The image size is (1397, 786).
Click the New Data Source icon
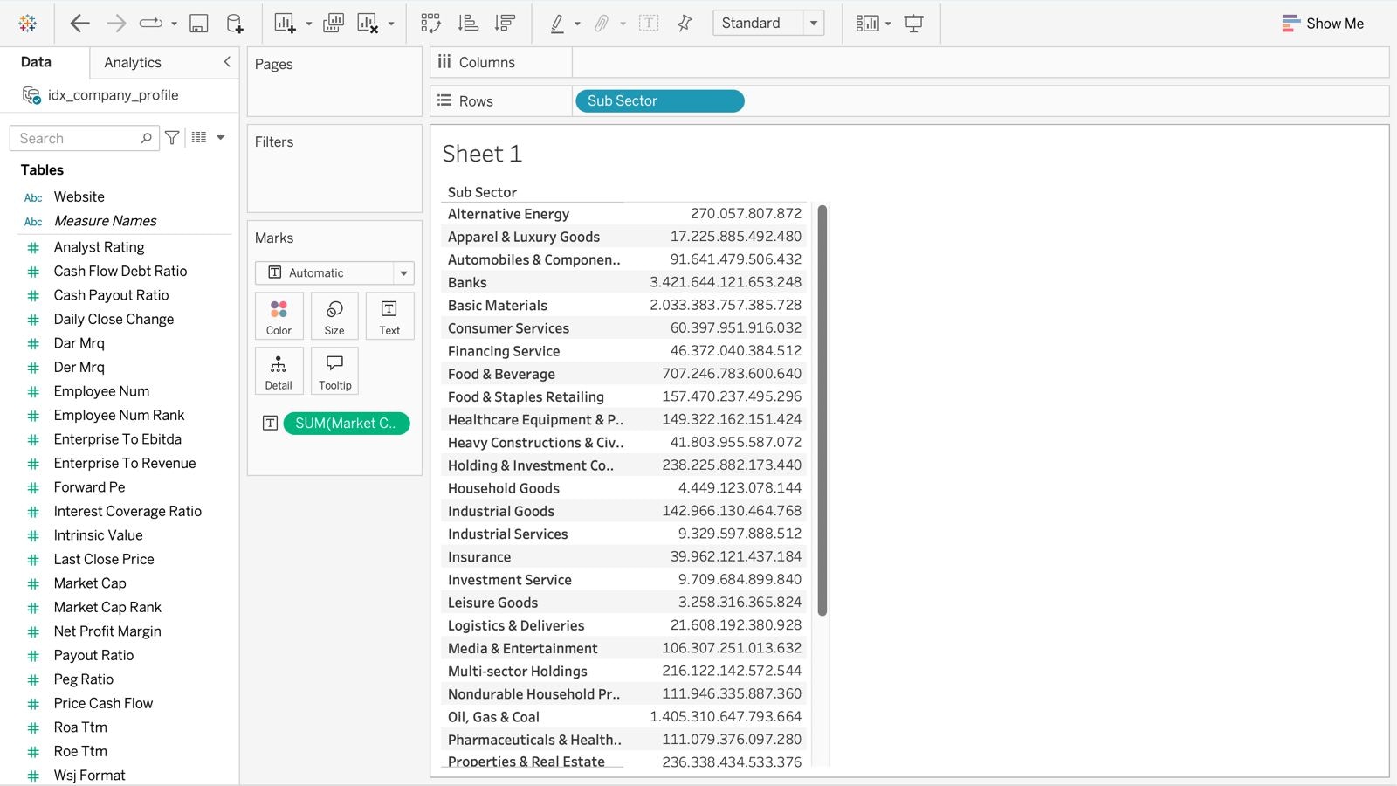coord(233,24)
